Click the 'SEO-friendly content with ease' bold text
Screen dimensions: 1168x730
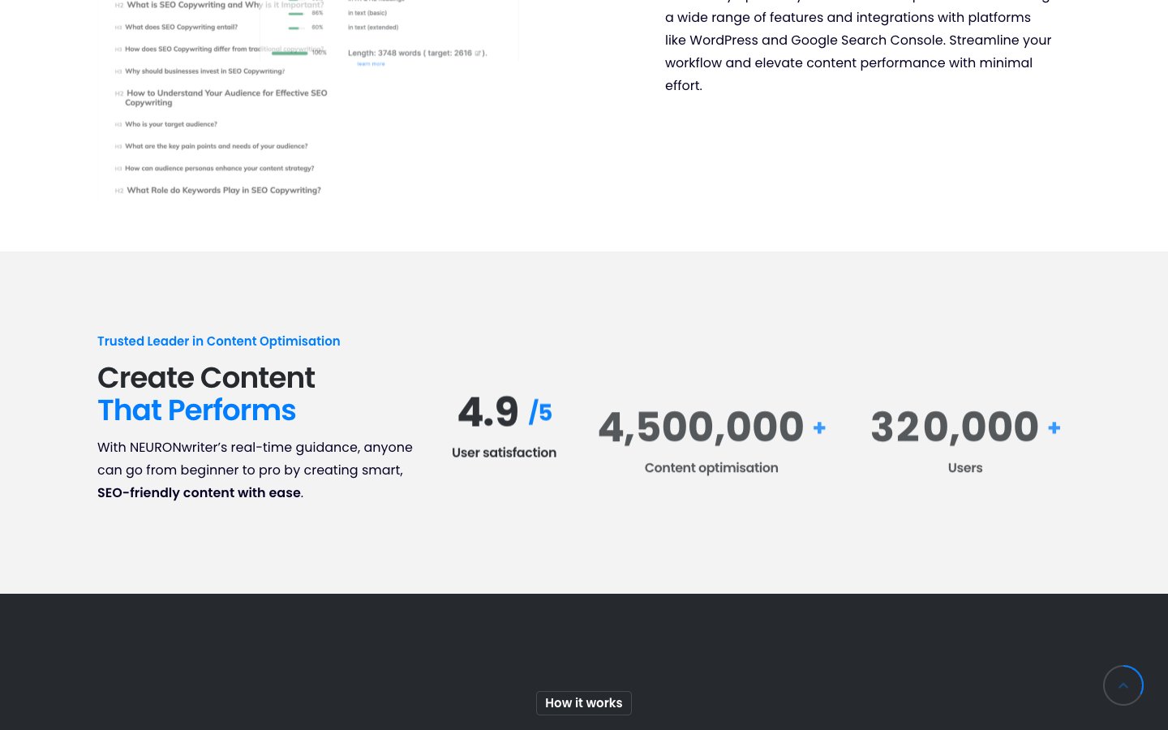coord(199,493)
